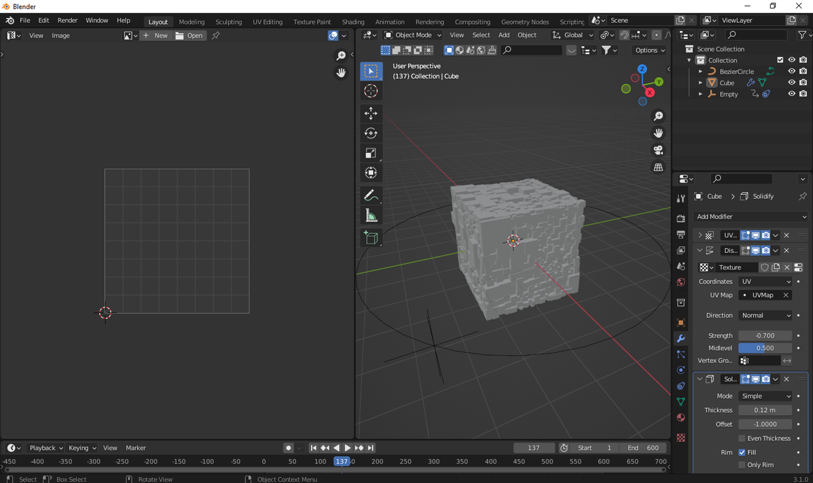The image size is (813, 483).
Task: Click zoom icon in 3D viewport
Action: (x=659, y=116)
